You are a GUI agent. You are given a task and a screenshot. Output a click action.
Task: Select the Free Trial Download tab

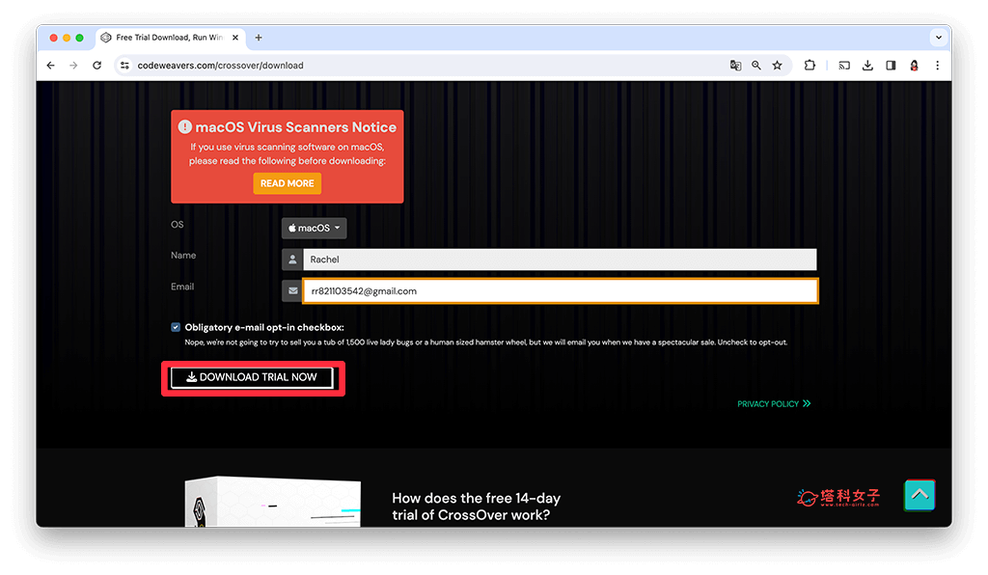pyautogui.click(x=169, y=38)
